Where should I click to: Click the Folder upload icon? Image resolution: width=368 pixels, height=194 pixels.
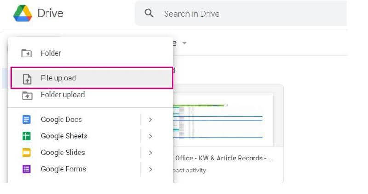click(x=27, y=95)
